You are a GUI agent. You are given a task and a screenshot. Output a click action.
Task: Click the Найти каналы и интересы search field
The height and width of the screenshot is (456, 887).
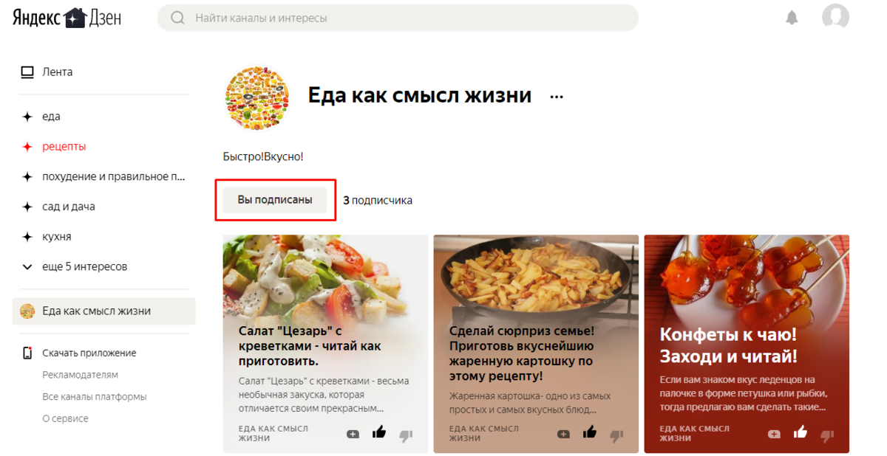[398, 18]
